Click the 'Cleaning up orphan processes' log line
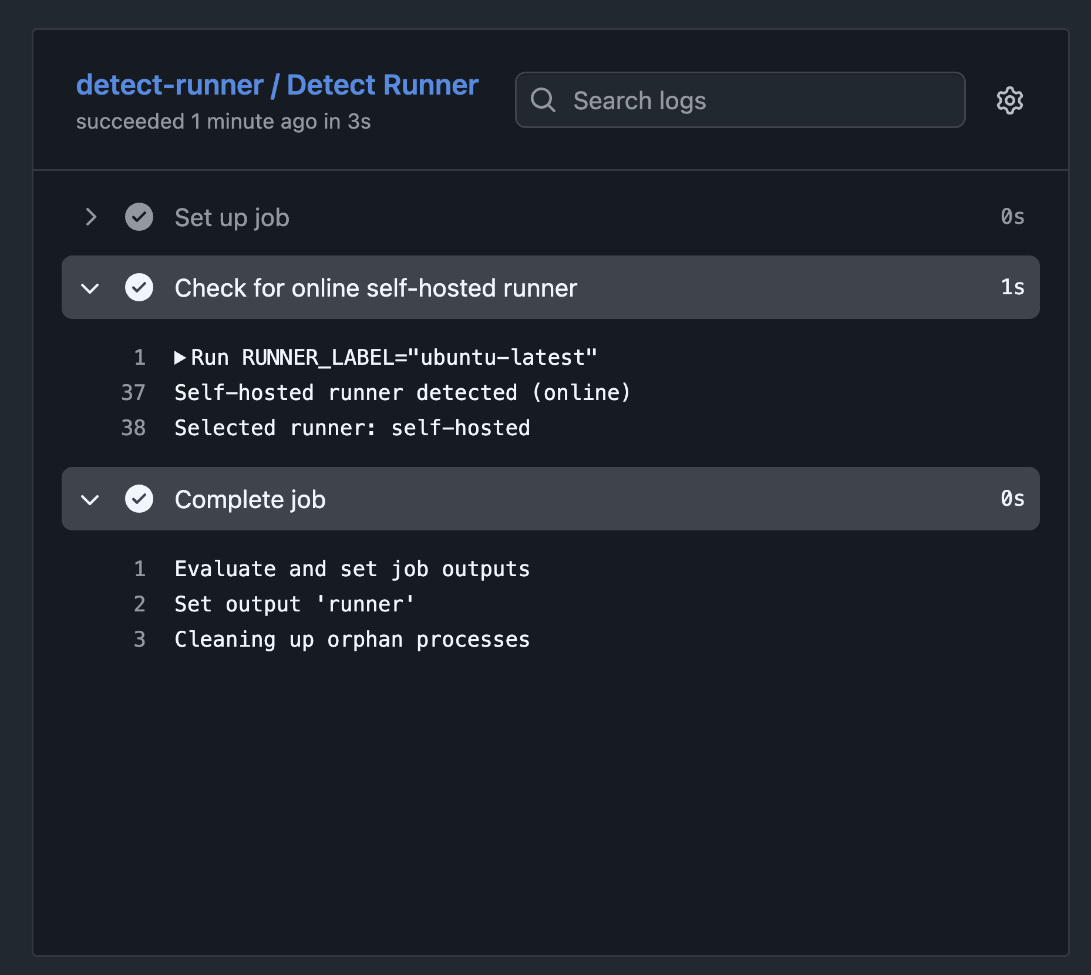This screenshot has width=1091, height=975. click(x=352, y=640)
